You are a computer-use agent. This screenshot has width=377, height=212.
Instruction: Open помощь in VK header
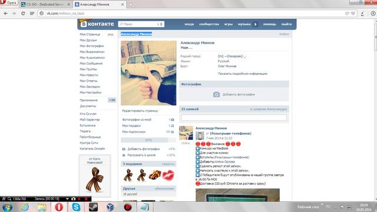[270, 24]
